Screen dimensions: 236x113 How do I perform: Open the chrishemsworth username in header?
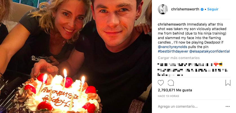pos(185,9)
